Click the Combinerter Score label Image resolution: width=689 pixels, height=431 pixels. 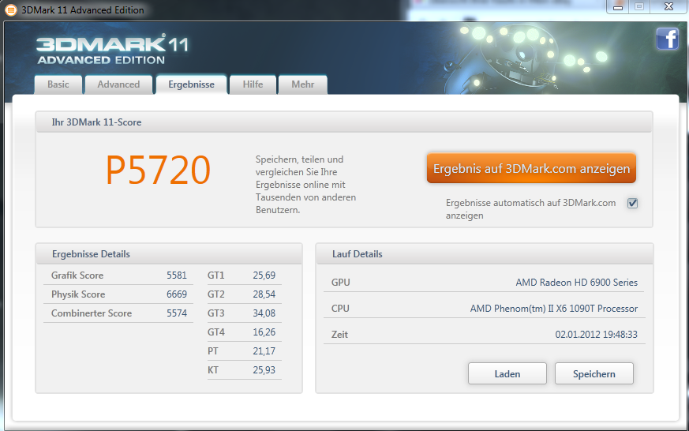click(92, 313)
